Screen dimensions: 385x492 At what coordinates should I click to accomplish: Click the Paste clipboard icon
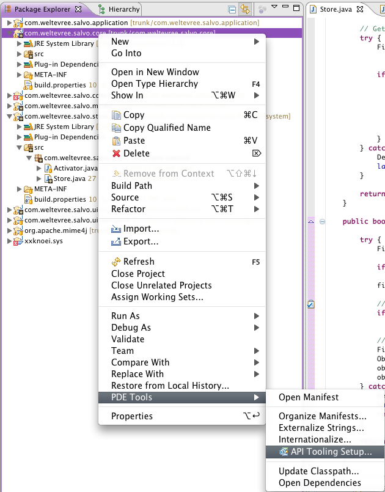point(116,141)
